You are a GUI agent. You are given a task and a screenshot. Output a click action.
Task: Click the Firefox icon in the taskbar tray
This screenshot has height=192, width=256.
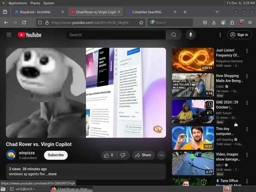[227, 189]
